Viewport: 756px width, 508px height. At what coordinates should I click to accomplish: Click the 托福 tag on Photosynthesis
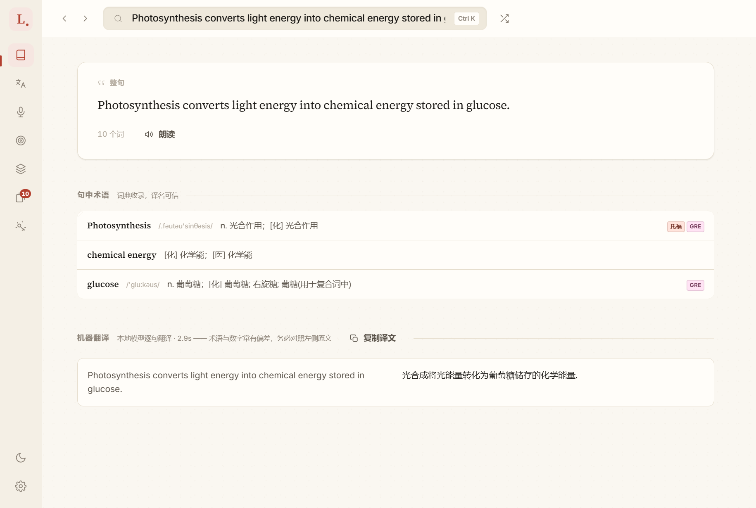coord(676,226)
